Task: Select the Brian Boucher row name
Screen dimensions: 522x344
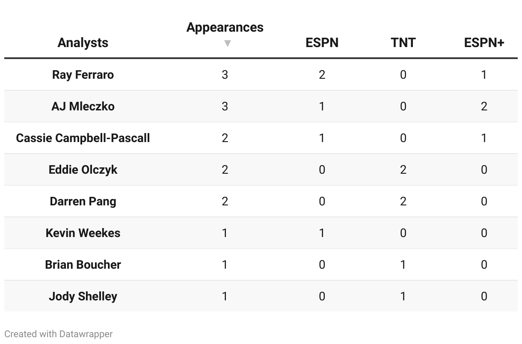Action: pyautogui.click(x=83, y=265)
